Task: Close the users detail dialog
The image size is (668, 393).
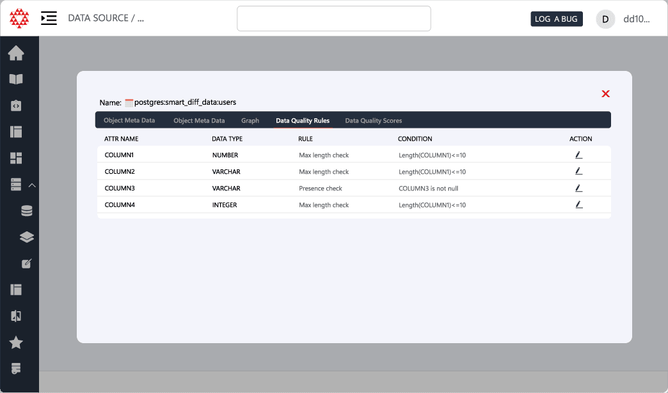Action: coord(605,93)
